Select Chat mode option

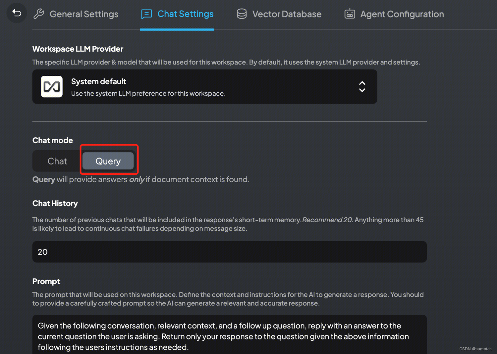(57, 161)
